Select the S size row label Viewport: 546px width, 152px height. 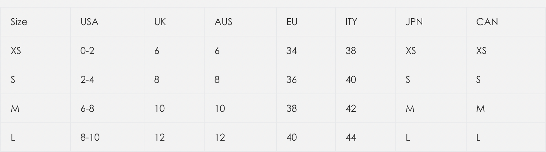[x=13, y=80]
